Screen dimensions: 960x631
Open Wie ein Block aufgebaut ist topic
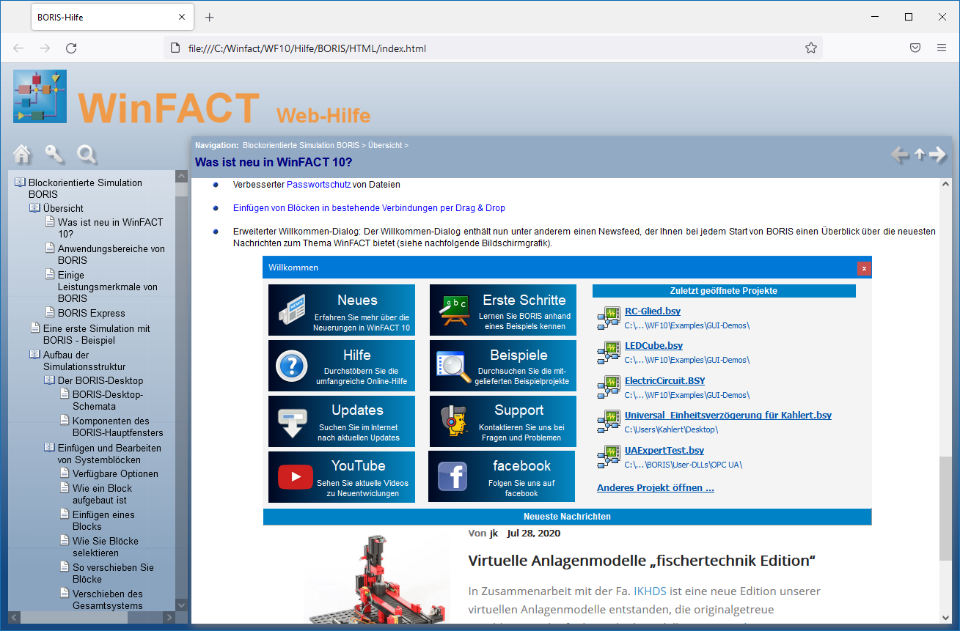coord(103,494)
